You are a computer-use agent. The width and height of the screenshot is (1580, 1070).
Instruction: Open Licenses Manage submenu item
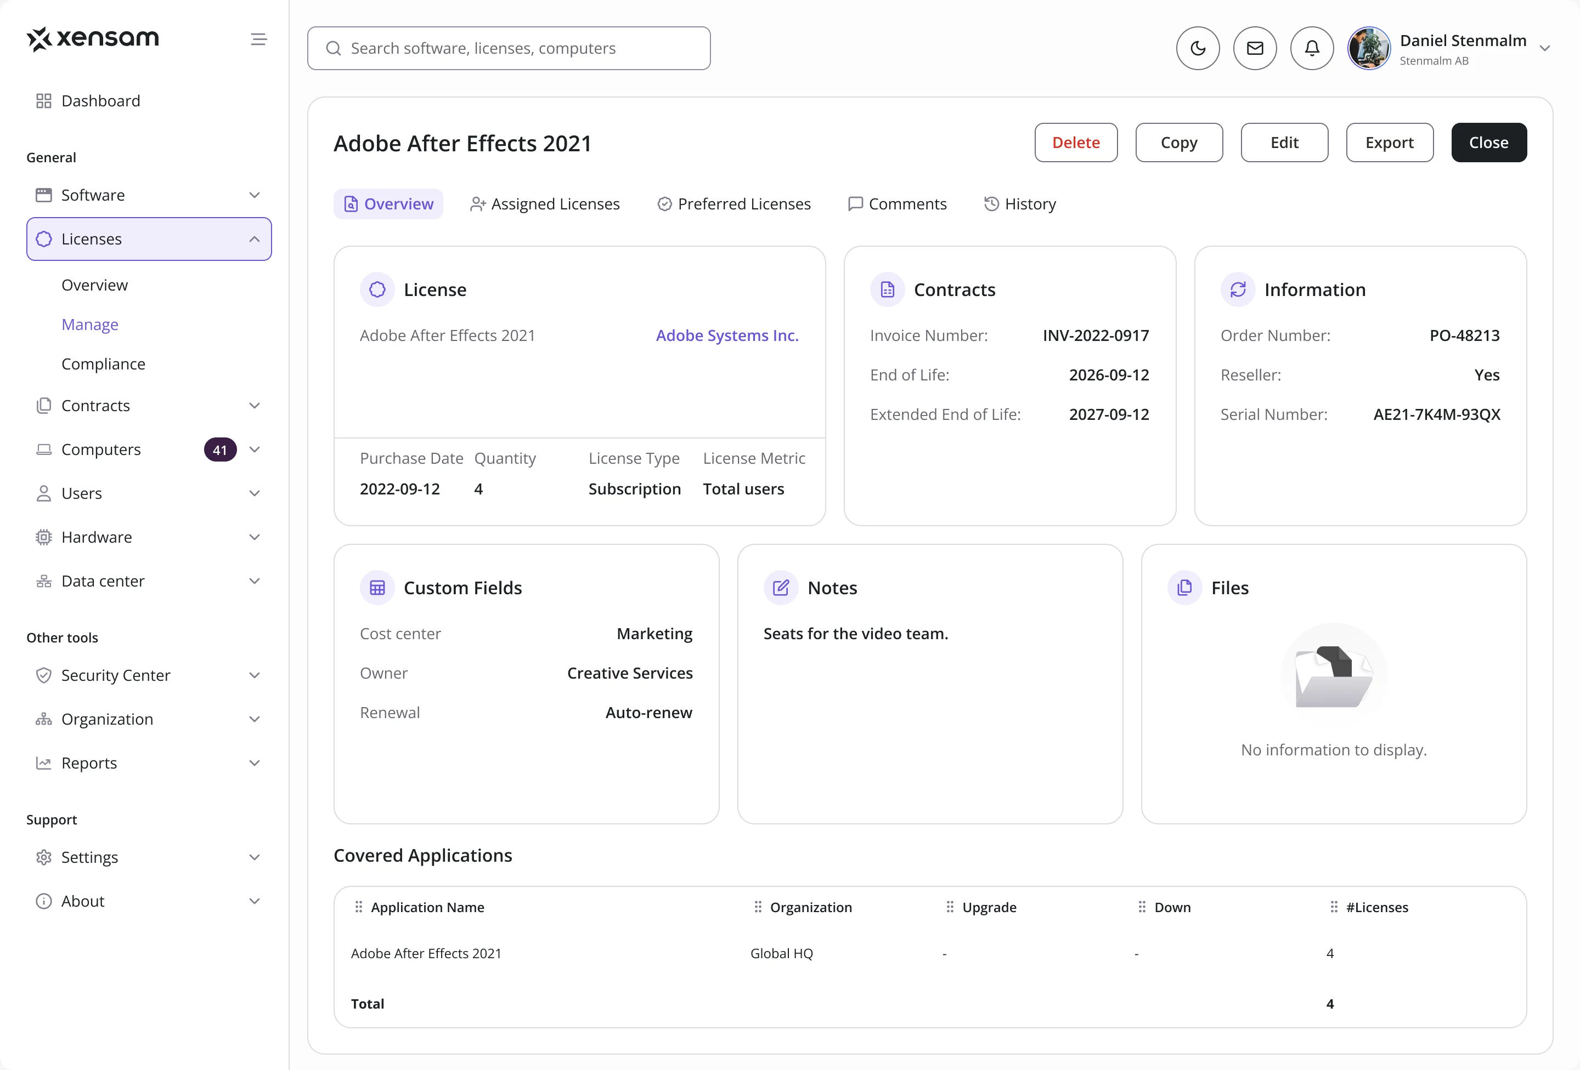[90, 324]
